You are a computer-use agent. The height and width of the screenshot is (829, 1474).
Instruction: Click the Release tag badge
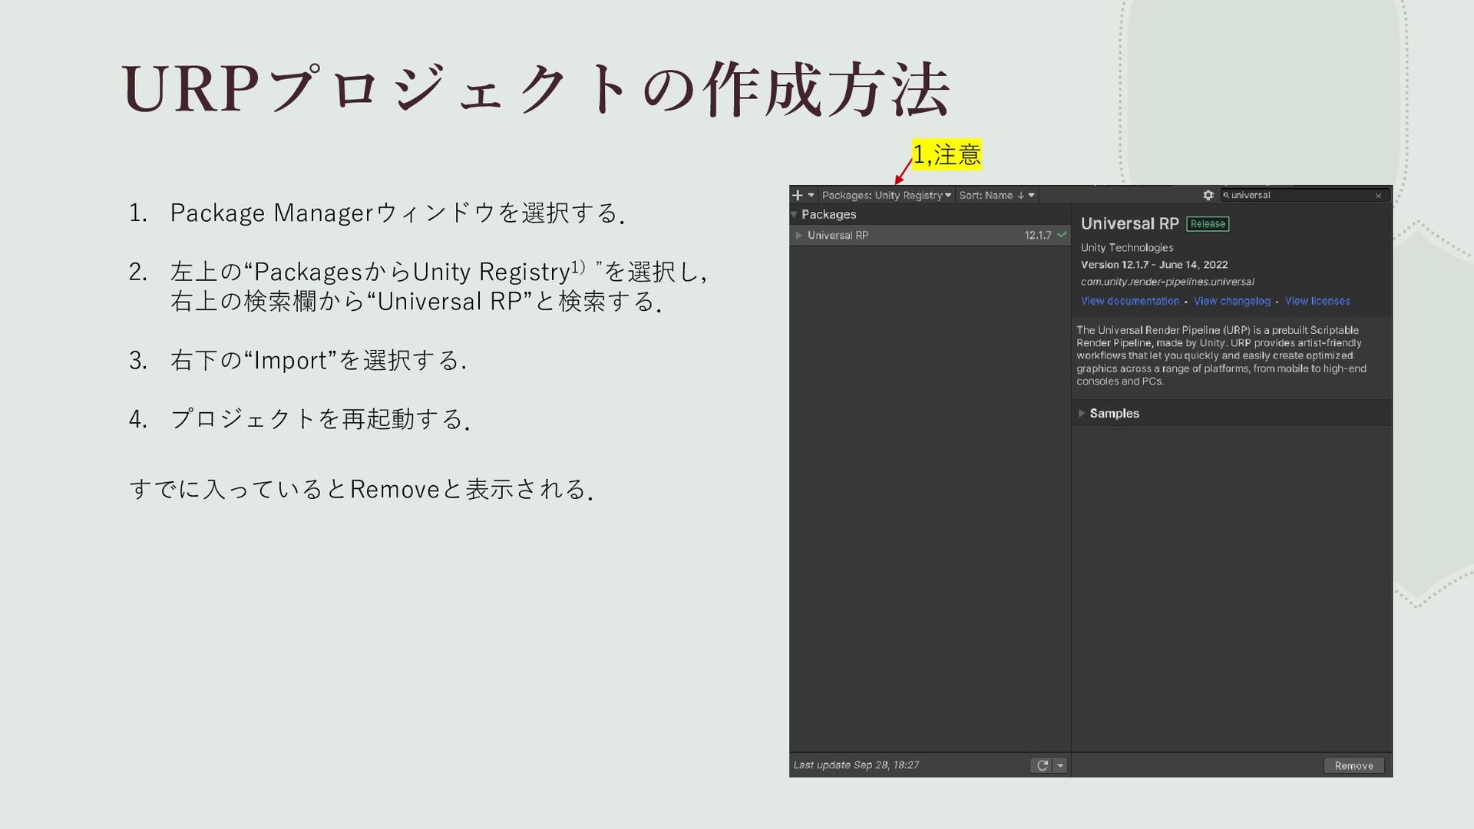[1208, 224]
